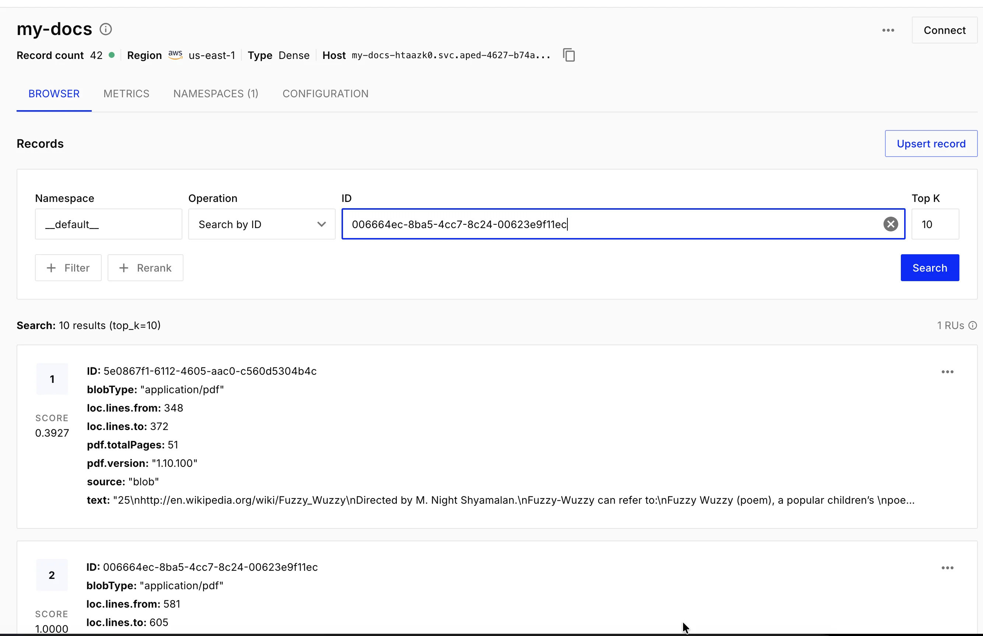Click the Upsert record button

(x=931, y=144)
